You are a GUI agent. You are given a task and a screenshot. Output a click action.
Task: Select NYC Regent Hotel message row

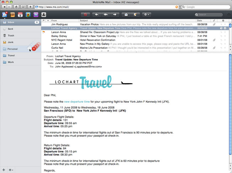point(135,40)
